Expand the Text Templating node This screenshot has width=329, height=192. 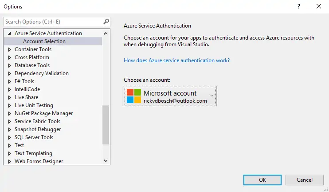[x=9, y=153]
